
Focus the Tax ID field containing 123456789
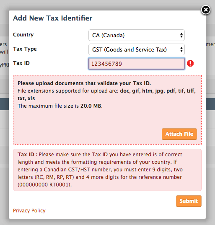pyautogui.click(x=137, y=64)
